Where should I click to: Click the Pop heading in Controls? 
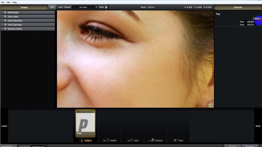tap(218, 14)
